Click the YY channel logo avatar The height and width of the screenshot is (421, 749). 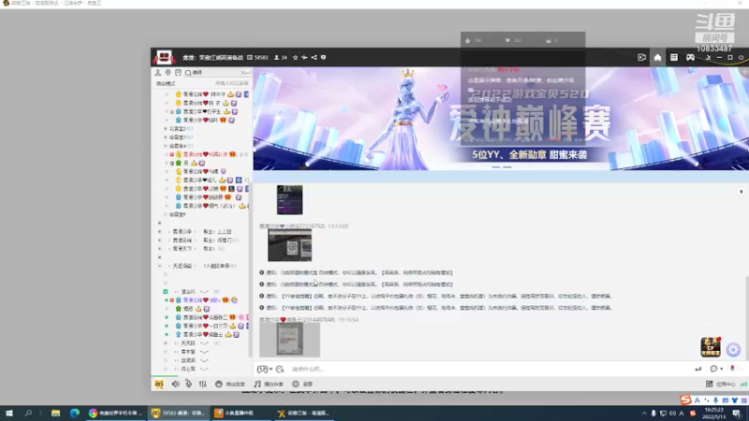[164, 57]
